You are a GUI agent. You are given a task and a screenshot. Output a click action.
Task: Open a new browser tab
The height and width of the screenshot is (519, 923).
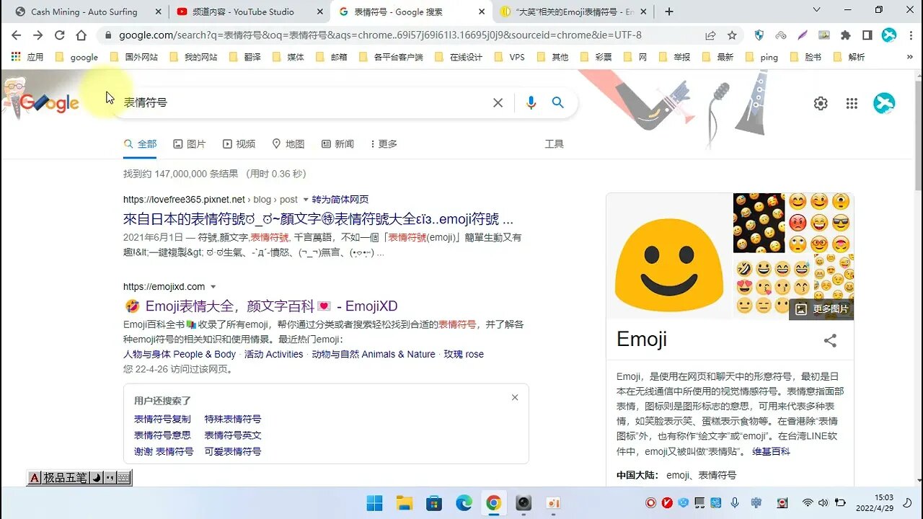point(669,12)
